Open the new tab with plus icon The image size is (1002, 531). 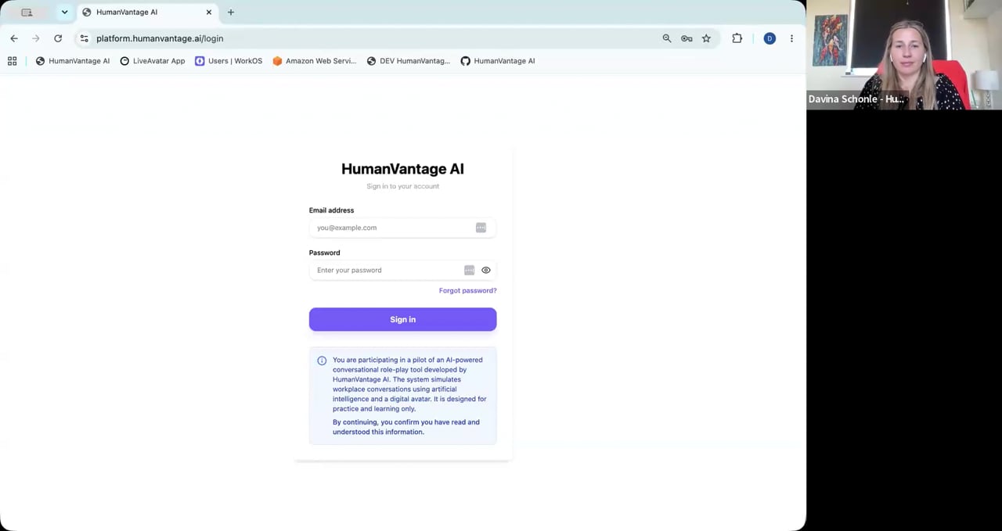[231, 13]
